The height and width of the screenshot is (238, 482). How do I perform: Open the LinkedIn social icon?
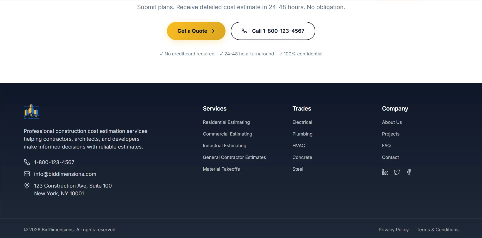tap(385, 172)
